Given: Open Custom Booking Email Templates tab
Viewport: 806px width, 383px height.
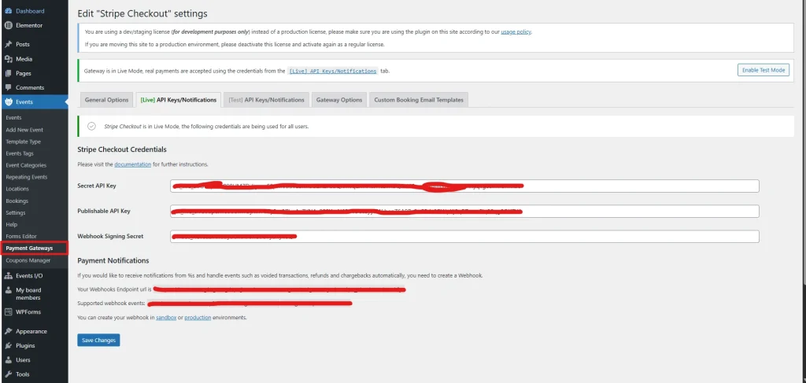Looking at the screenshot, I should [x=419, y=100].
